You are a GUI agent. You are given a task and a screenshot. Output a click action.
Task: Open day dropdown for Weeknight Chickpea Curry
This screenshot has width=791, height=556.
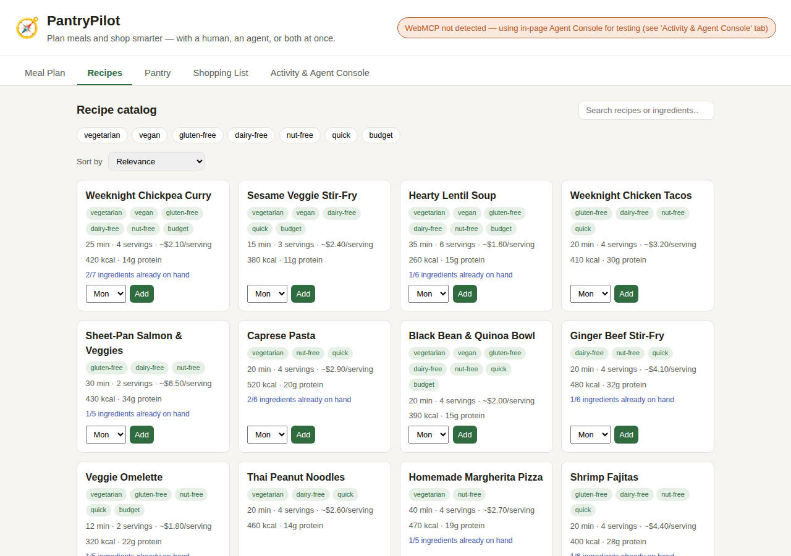tap(106, 293)
